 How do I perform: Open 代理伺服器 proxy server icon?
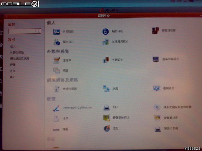(57, 89)
